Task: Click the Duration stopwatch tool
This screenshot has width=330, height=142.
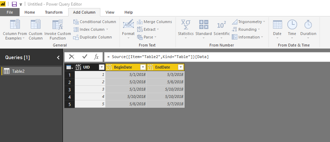Action: (308, 29)
